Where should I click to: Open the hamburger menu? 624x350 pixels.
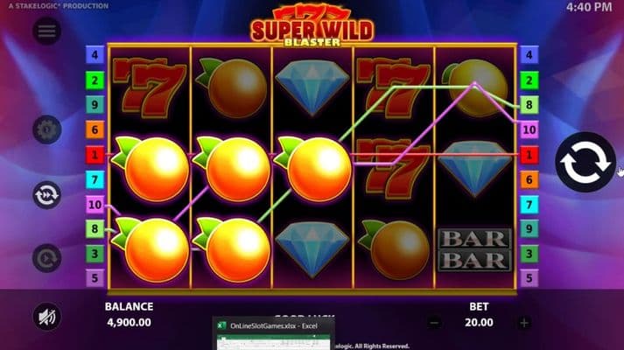point(47,31)
